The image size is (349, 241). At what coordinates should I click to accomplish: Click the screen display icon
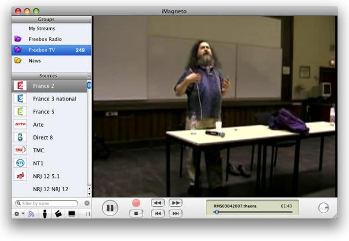[x=72, y=214]
